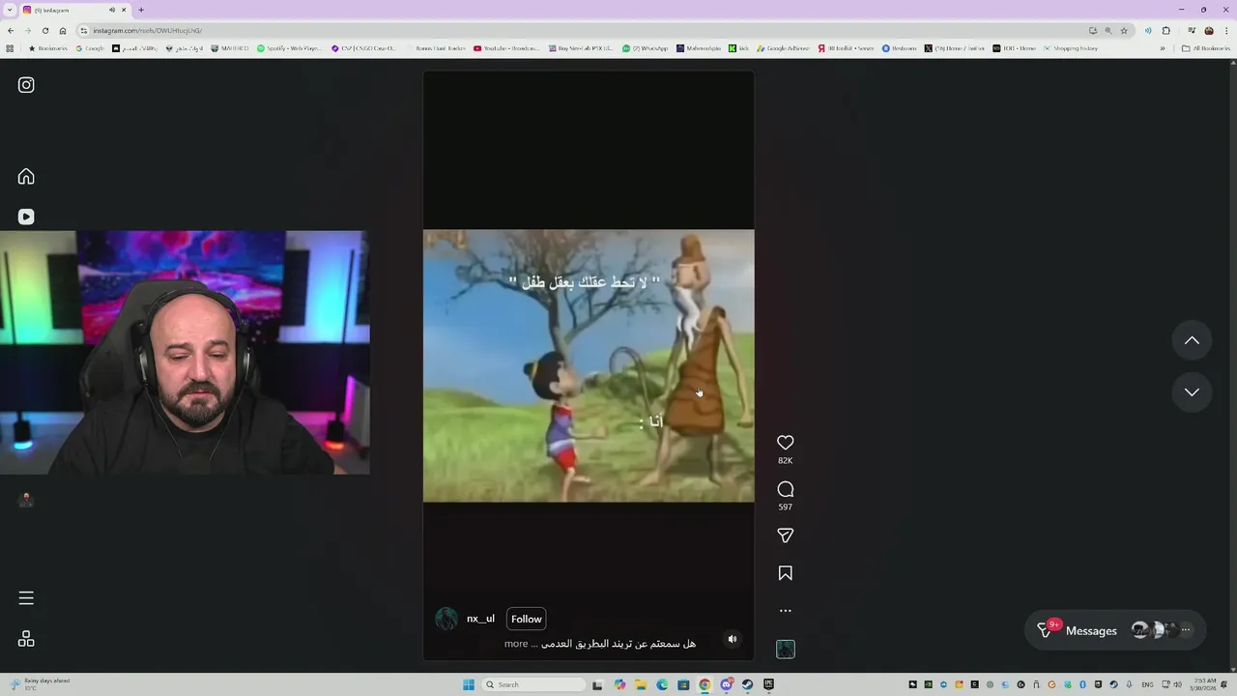The height and width of the screenshot is (696, 1237).
Task: Open the Chrome three-dot menu
Action: point(1225,31)
